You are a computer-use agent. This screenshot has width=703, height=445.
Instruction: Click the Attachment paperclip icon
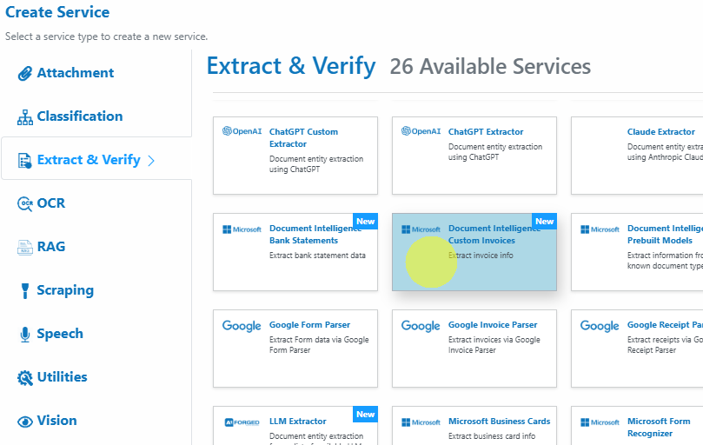pos(24,73)
